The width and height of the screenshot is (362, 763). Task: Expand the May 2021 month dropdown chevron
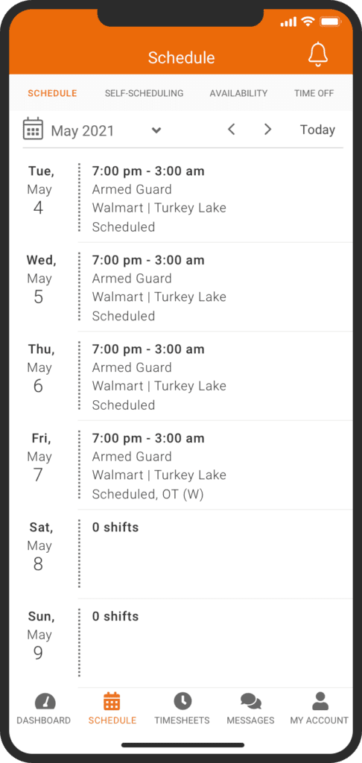click(x=156, y=130)
